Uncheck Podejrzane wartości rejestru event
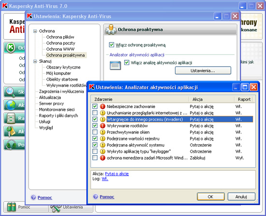266x216 pixels. tap(95, 138)
